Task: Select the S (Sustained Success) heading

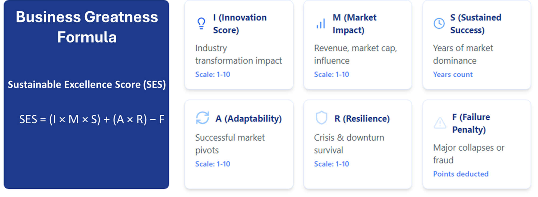Action: [x=476, y=24]
